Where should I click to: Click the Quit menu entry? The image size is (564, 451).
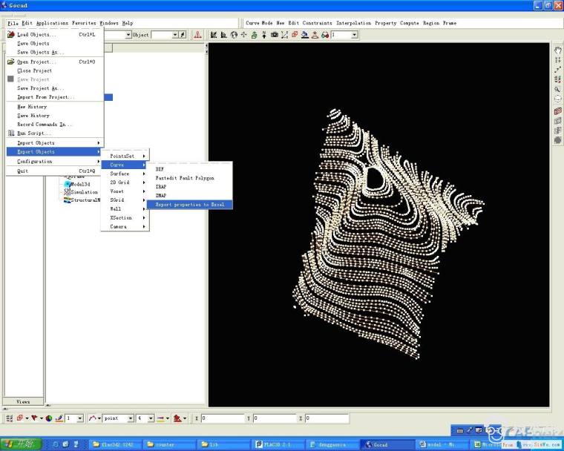22,171
